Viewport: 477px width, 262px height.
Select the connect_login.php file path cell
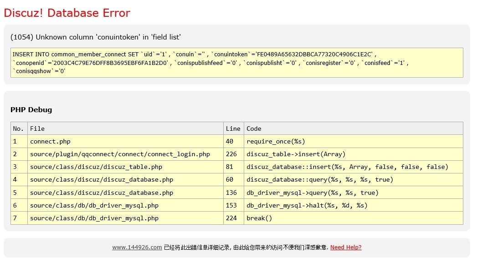click(120, 154)
